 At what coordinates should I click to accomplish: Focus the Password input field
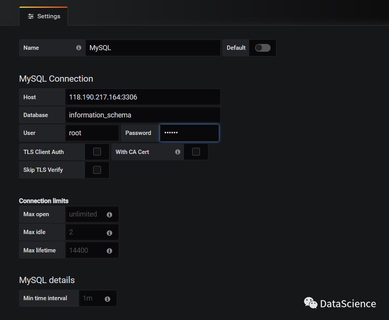click(x=189, y=133)
